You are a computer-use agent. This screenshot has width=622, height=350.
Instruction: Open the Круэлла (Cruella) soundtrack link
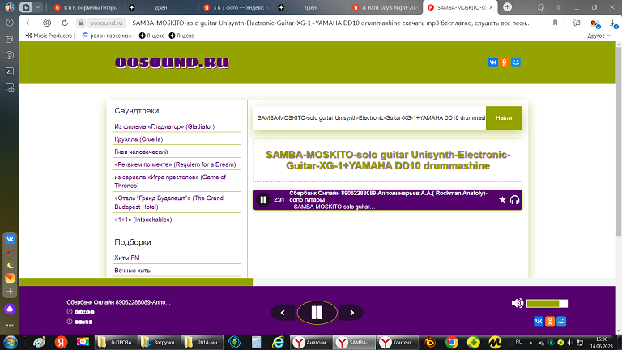pyautogui.click(x=138, y=139)
